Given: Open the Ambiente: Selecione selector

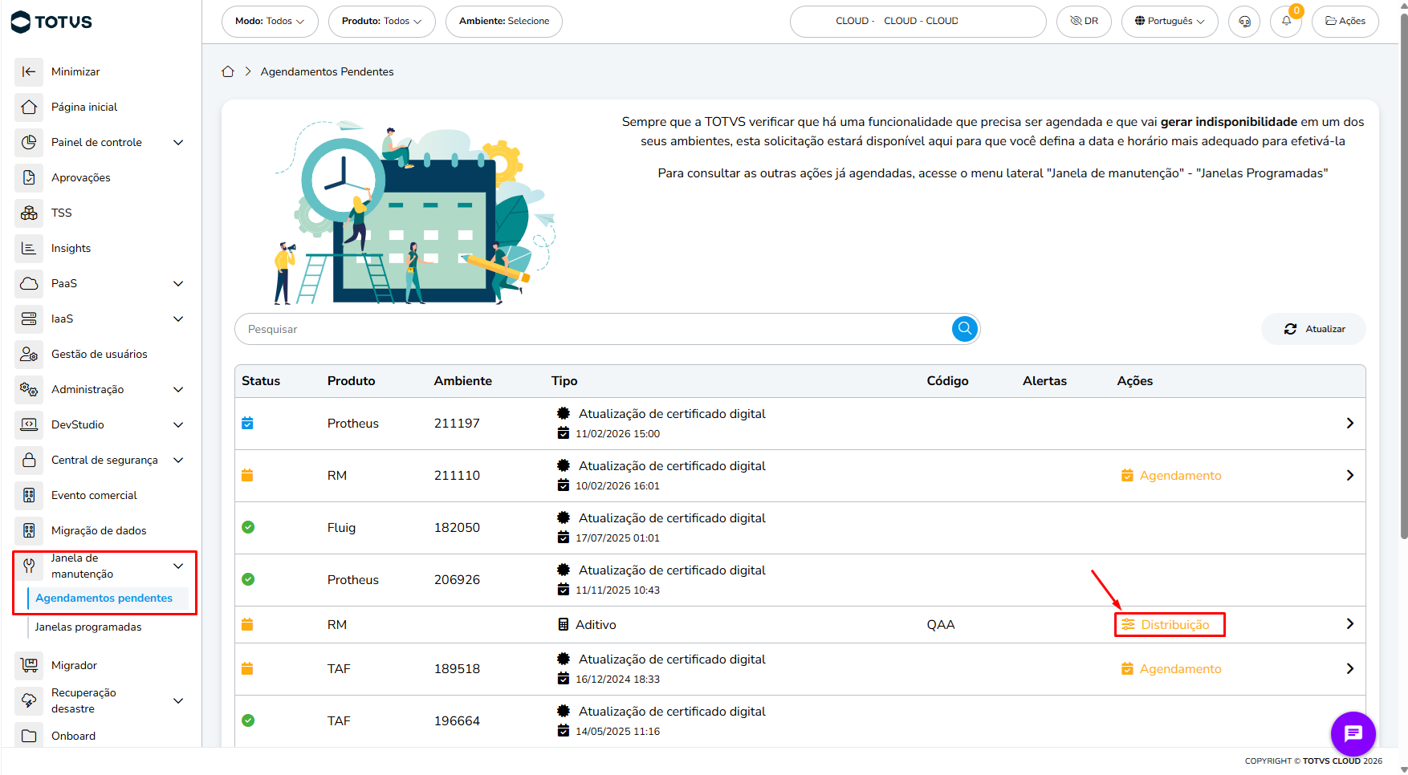Looking at the screenshot, I should point(504,21).
